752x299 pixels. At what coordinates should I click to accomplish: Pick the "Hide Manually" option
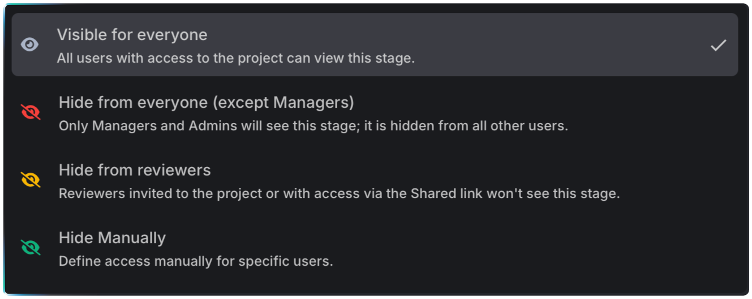point(112,238)
